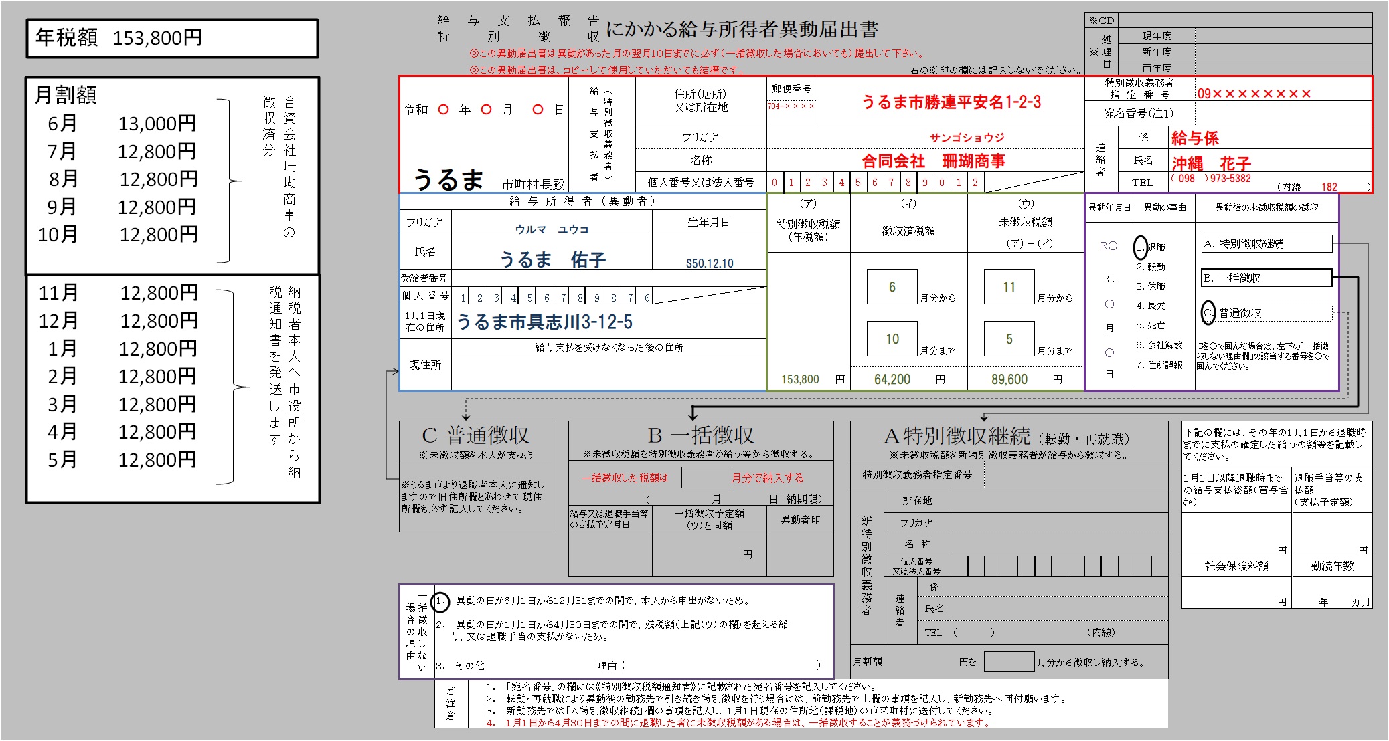Viewport: 1389px width, 741px height.
Task: Select reason 7. 住所誤報
Action: click(x=1159, y=365)
